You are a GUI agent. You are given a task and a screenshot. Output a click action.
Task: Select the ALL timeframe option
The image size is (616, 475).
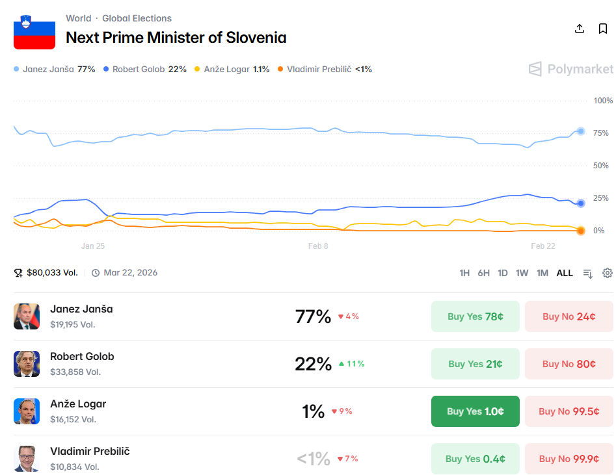(563, 273)
